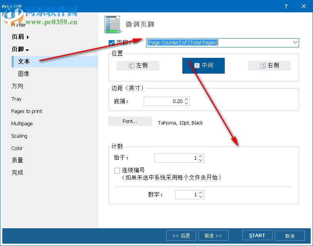Increase 始于 value with its up arrow
The image size is (313, 246).
[201, 155]
